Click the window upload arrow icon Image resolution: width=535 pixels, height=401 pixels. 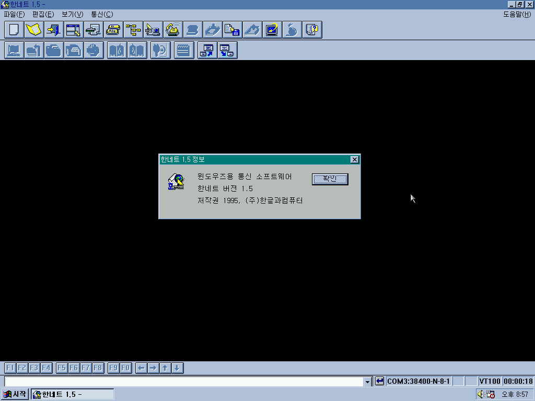coord(207,50)
